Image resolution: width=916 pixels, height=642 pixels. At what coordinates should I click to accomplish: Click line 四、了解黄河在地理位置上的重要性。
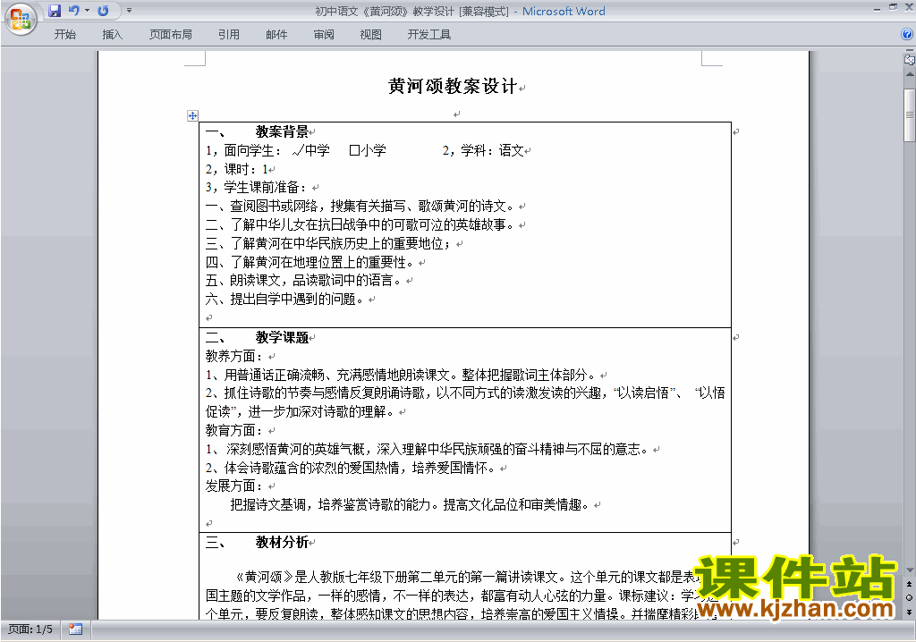310,262
